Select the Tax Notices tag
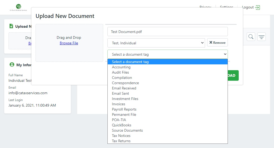Screen dimensions: 274x148 click(168, 136)
